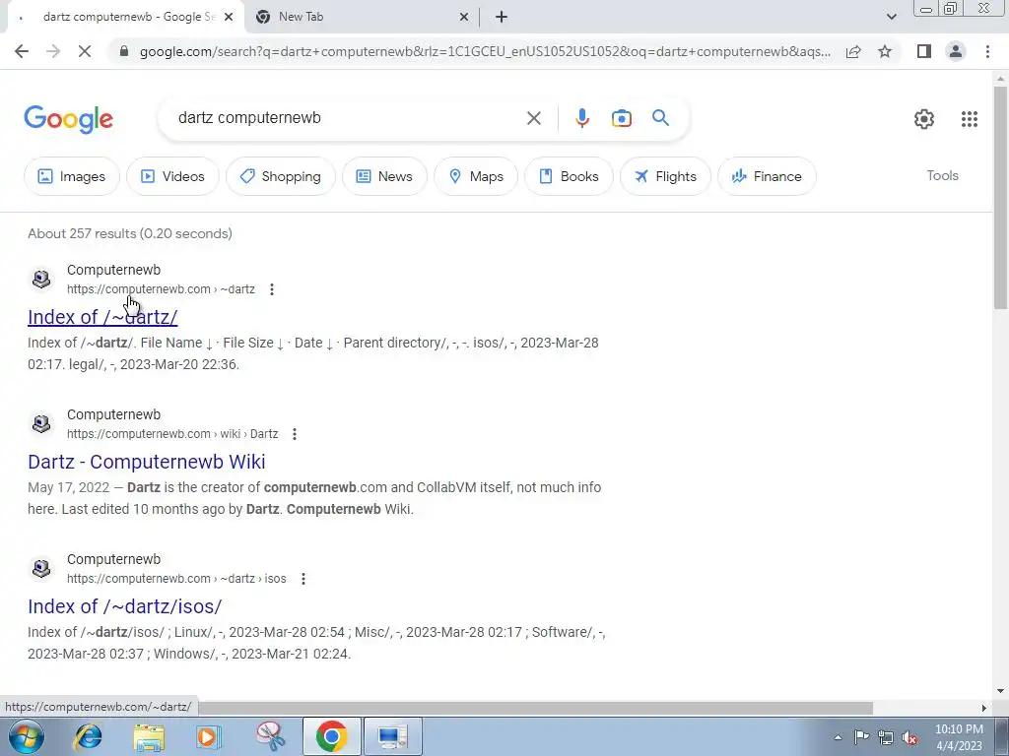Open the Snipping Tool in taskbar
This screenshot has height=756, width=1009.
coord(270,736)
